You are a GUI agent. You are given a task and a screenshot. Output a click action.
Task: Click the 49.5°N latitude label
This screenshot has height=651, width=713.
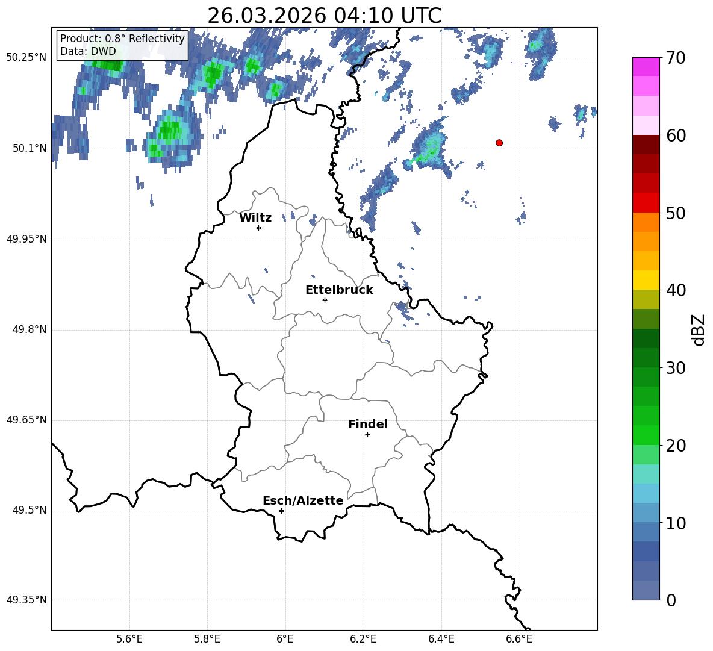[30, 510]
